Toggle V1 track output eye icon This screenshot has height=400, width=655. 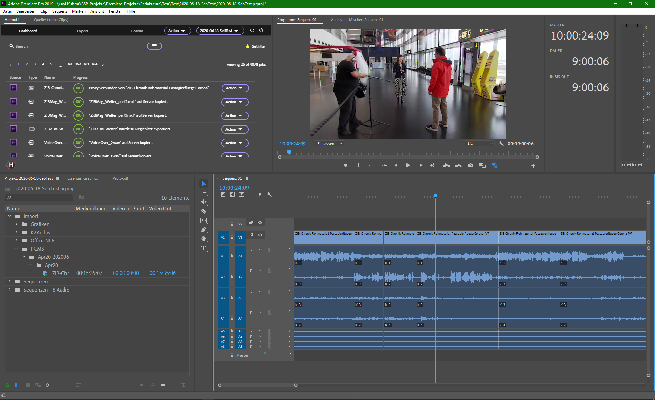click(x=260, y=235)
